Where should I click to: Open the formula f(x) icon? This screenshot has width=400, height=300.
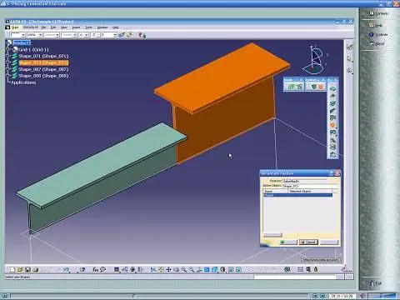[x=95, y=269]
